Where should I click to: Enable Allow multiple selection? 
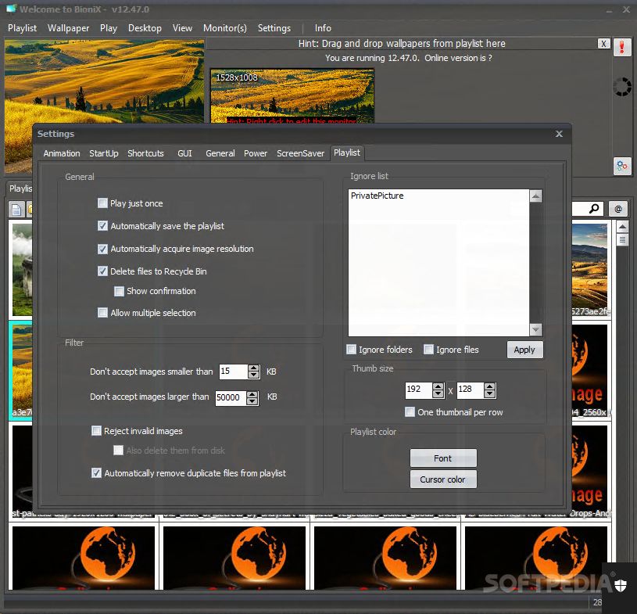[102, 313]
